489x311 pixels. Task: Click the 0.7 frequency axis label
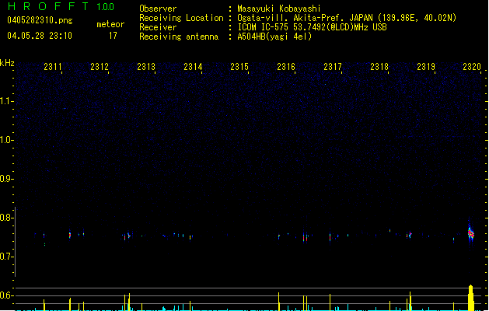click(6, 257)
